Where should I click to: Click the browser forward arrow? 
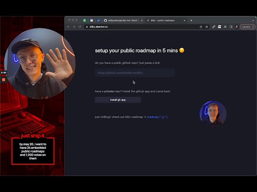[74, 27]
